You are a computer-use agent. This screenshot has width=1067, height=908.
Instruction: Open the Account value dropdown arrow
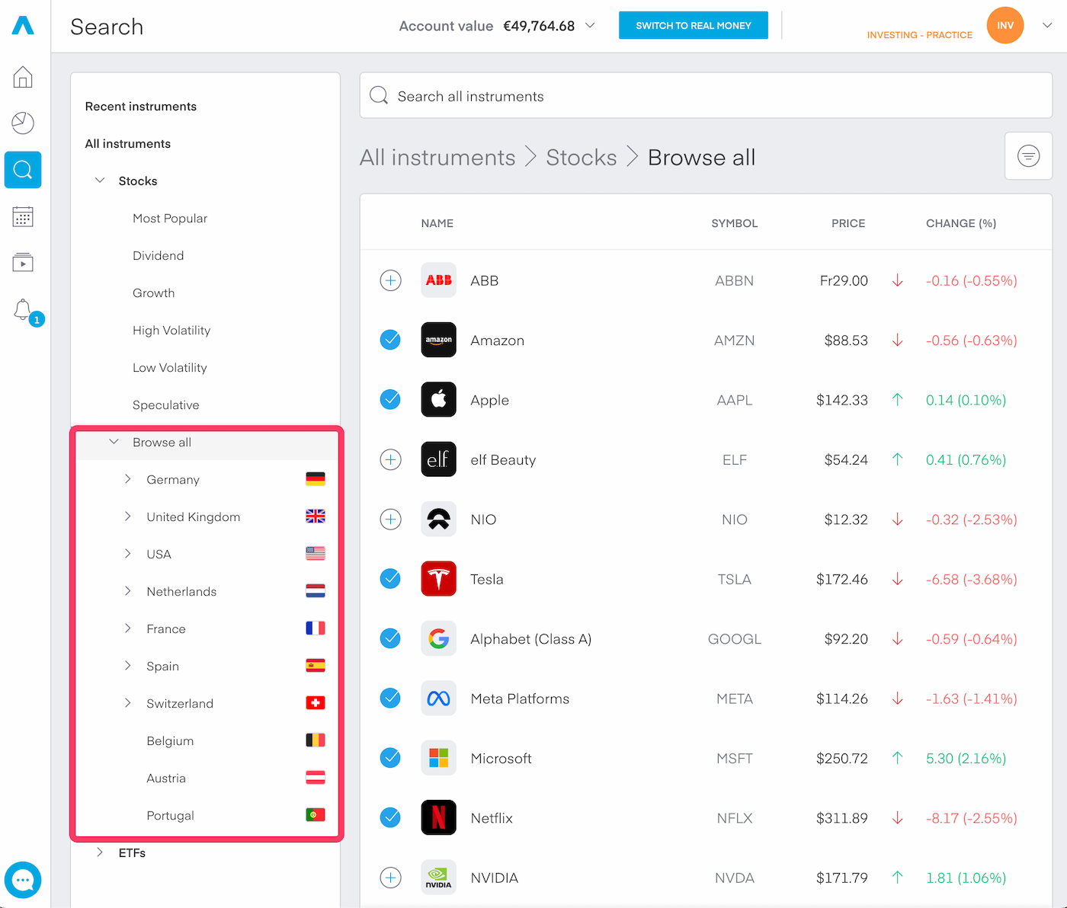[590, 26]
